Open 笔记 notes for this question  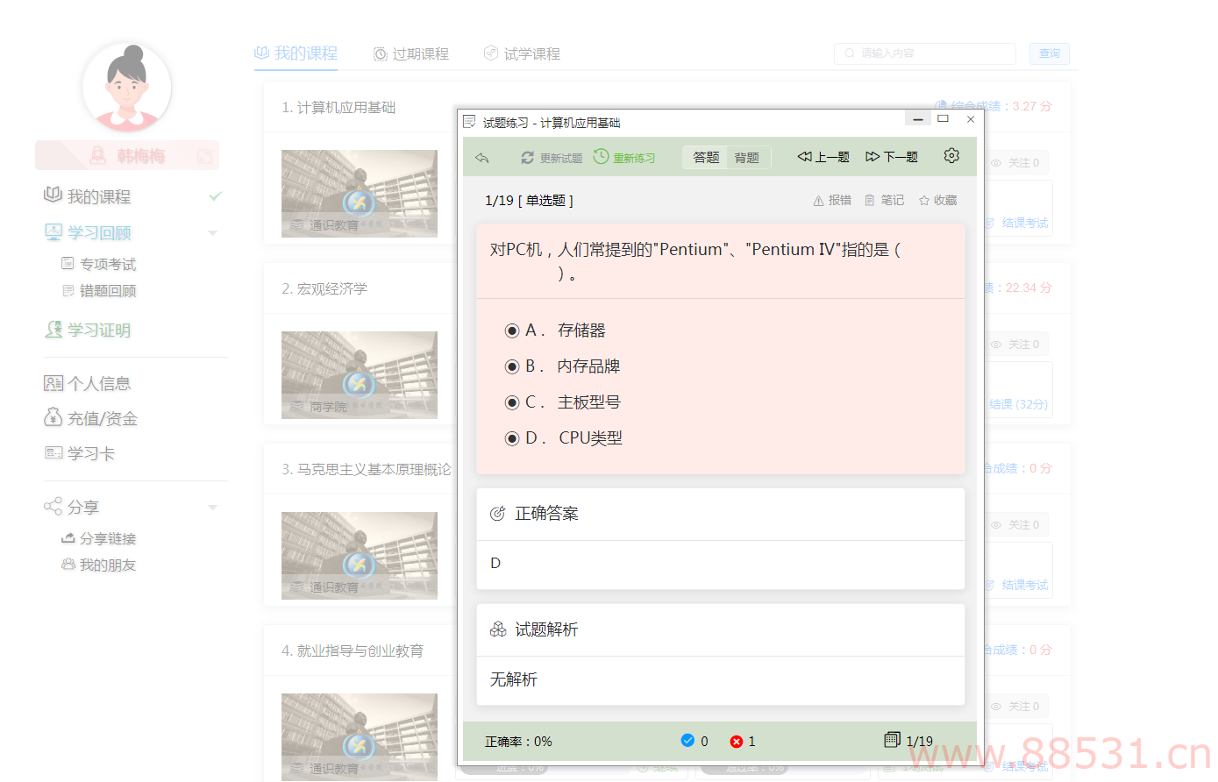tap(884, 200)
